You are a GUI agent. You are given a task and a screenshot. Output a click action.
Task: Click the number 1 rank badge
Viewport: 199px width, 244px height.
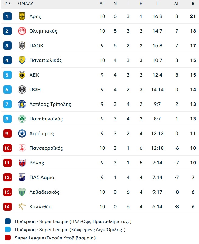tap(7, 16)
